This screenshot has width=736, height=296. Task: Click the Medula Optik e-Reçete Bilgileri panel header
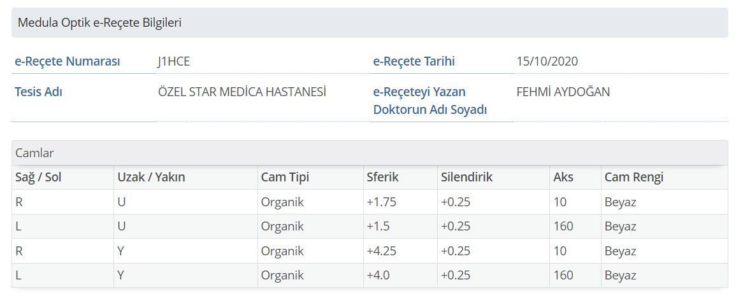pos(100,23)
